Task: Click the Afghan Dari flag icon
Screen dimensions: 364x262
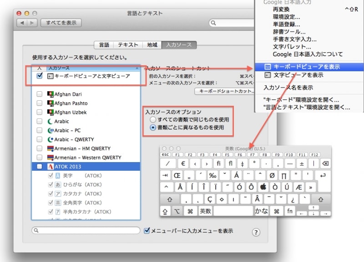Action: 51,94
